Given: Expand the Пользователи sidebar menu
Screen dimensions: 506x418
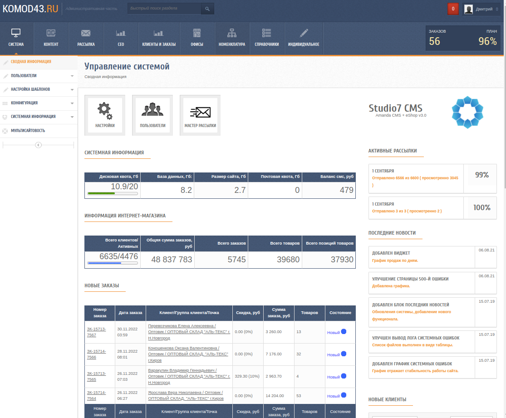Looking at the screenshot, I should point(72,76).
